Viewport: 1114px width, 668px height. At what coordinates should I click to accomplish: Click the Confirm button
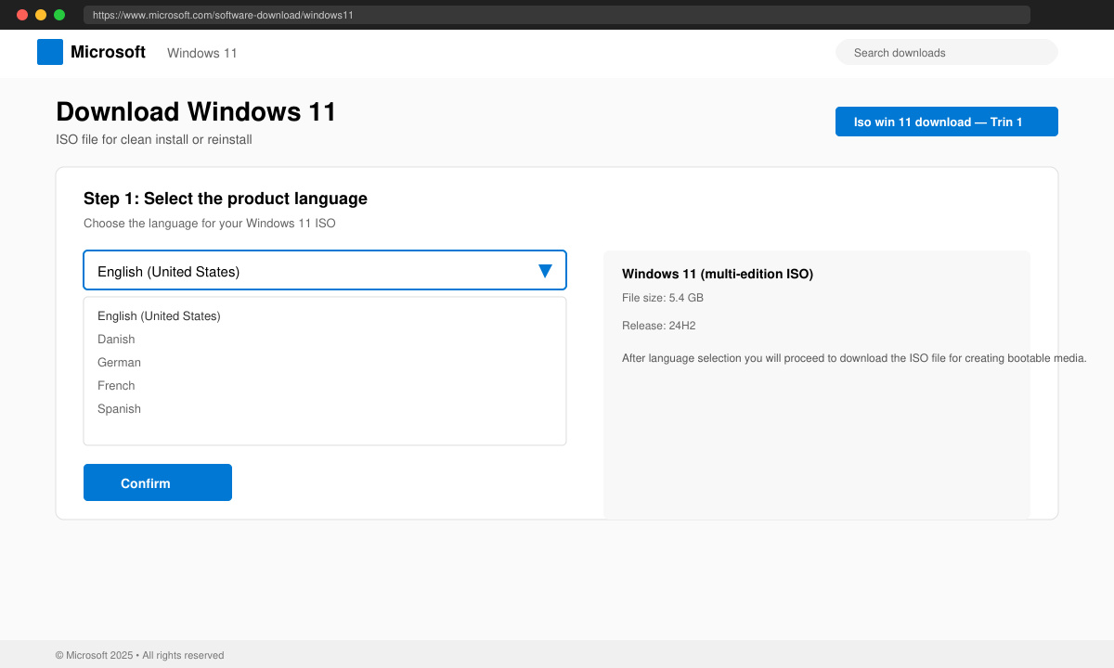point(158,482)
